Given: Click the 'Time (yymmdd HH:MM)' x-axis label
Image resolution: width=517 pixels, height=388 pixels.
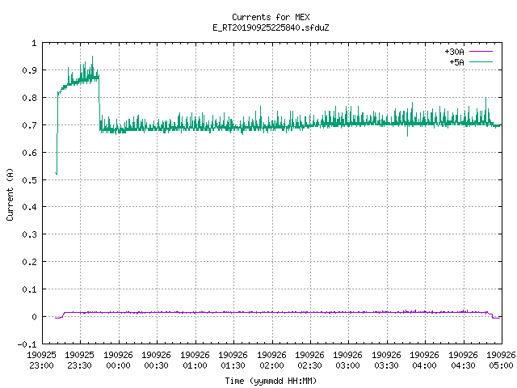Looking at the screenshot, I should tap(271, 381).
